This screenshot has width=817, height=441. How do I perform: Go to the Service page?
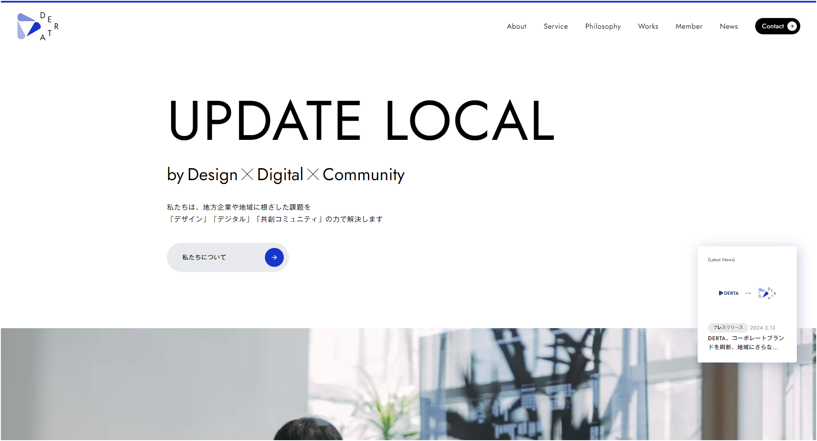556,26
